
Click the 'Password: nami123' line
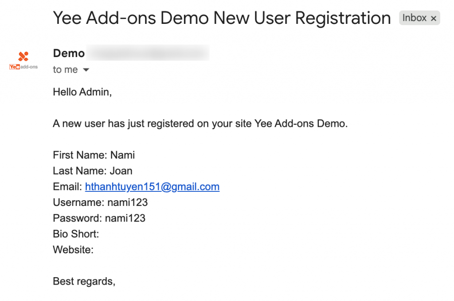[x=99, y=218]
